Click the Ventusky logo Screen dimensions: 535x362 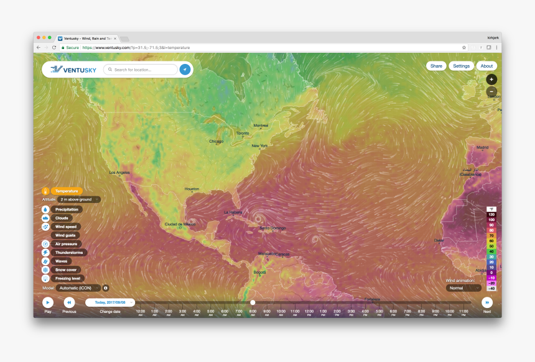click(73, 70)
